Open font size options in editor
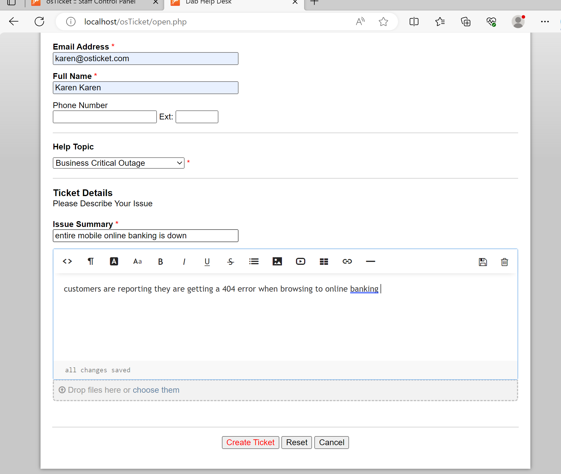 pyautogui.click(x=137, y=261)
